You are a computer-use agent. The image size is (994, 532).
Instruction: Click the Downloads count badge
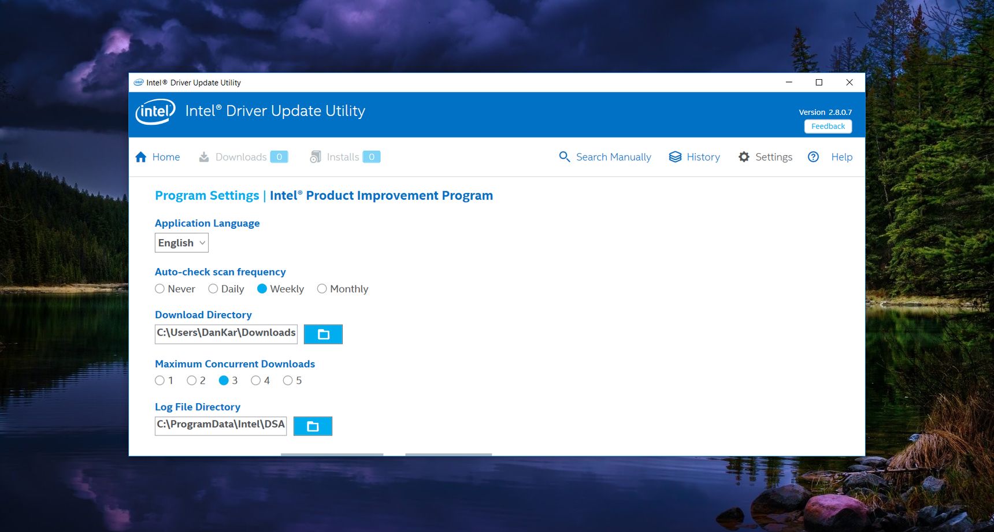[279, 157]
